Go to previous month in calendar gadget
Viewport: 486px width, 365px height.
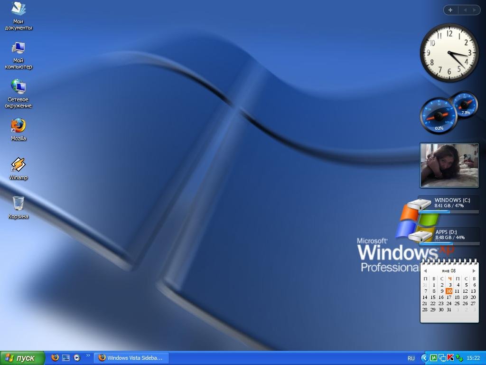click(425, 271)
